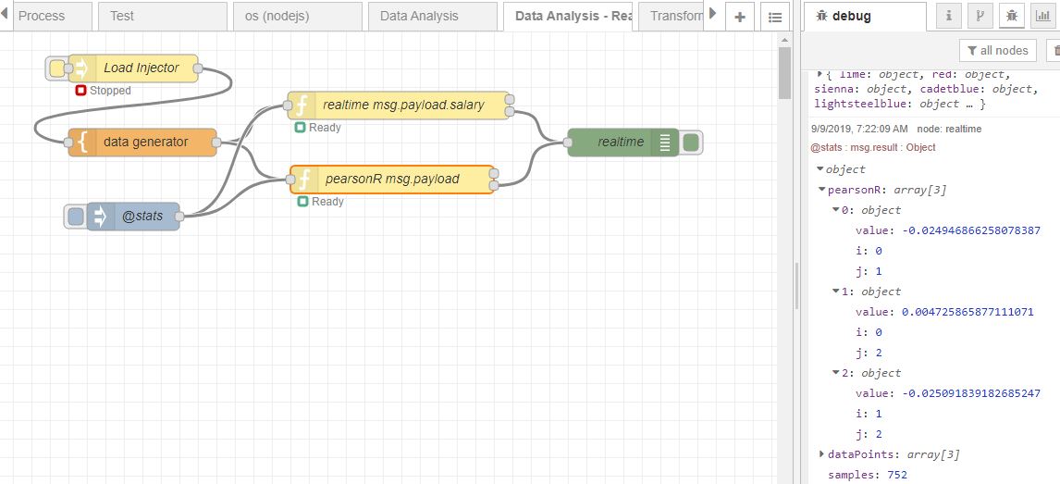Screen dimensions: 1060x484
Task: Open the info sidebar tab icon
Action: tap(949, 17)
